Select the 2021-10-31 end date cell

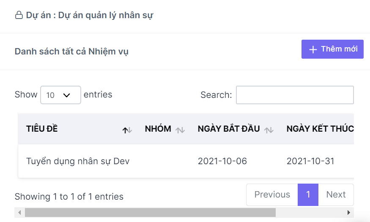tap(310, 161)
